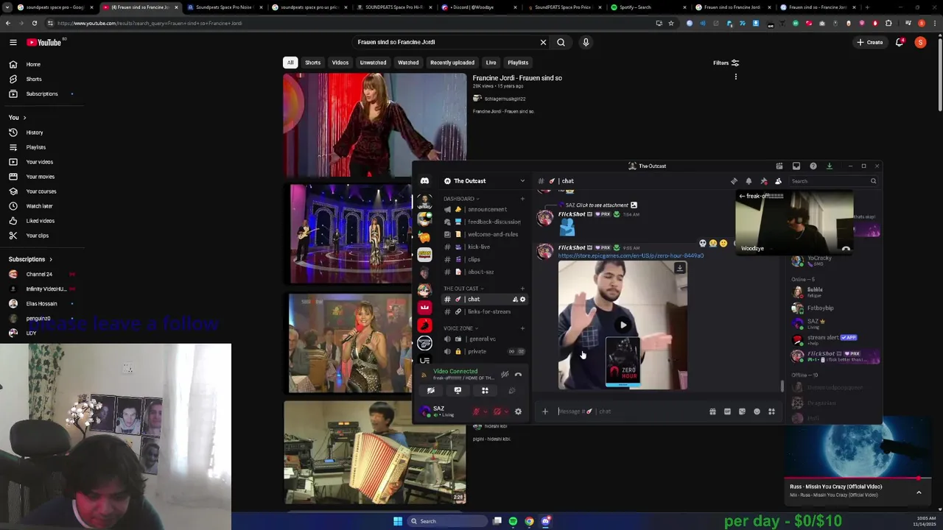Image resolution: width=943 pixels, height=530 pixels.
Task: Play the video attachment in Discord chat
Action: click(623, 325)
